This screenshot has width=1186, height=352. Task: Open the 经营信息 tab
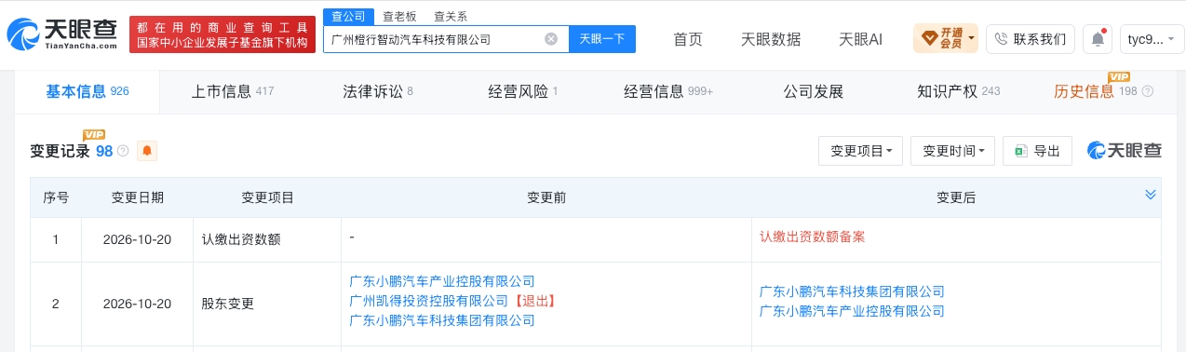pyautogui.click(x=668, y=91)
